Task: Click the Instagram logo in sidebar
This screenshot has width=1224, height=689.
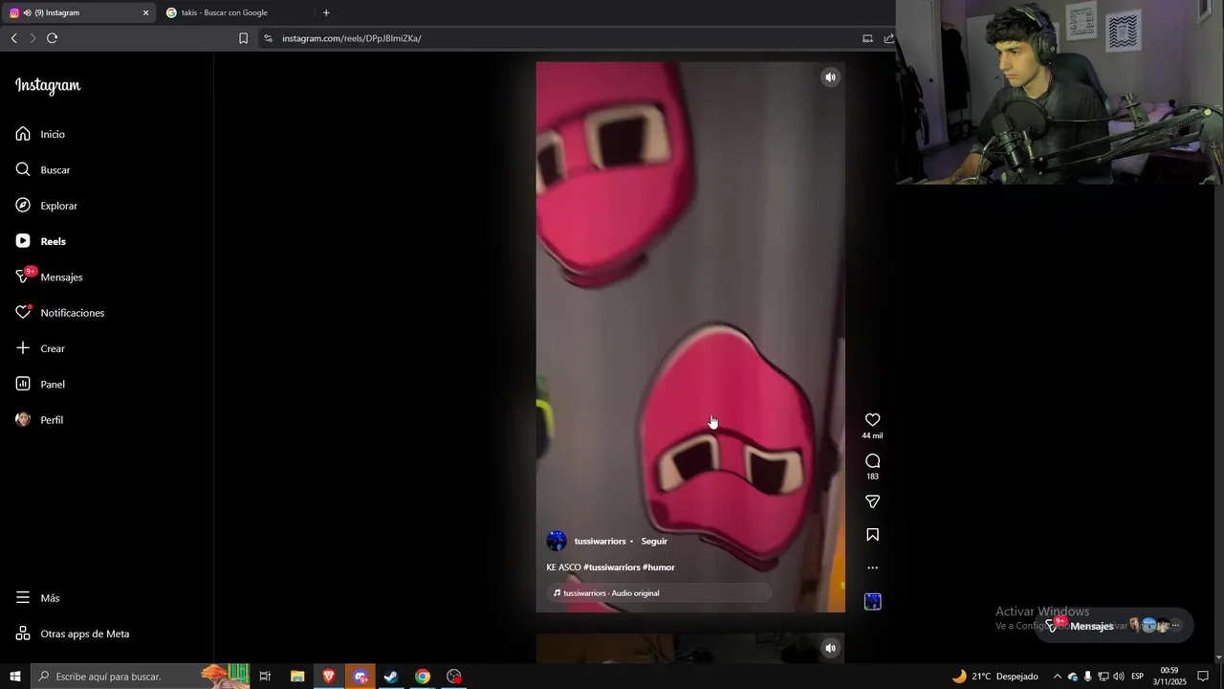Action: 48,85
